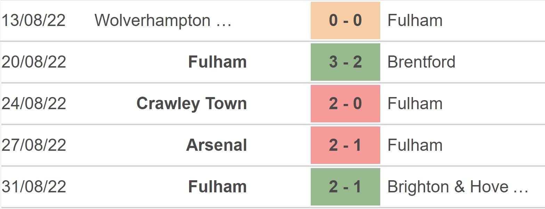
Task: Click away team Fulham in Crawley Town match
Action: pyautogui.click(x=415, y=104)
